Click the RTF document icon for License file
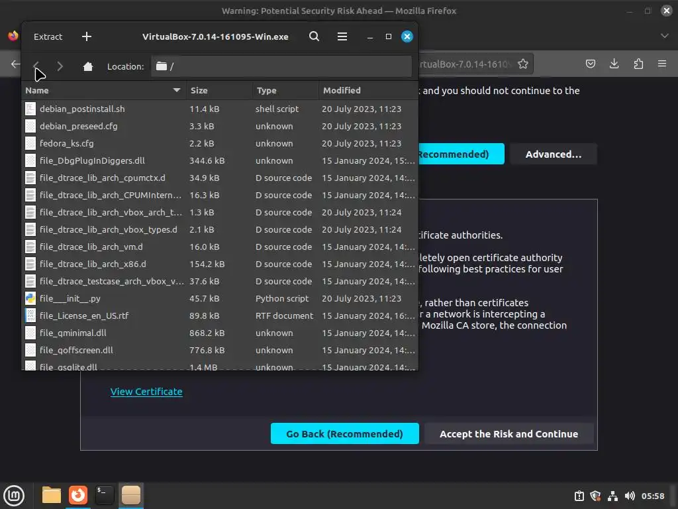Image resolution: width=678 pixels, height=509 pixels. pos(30,315)
